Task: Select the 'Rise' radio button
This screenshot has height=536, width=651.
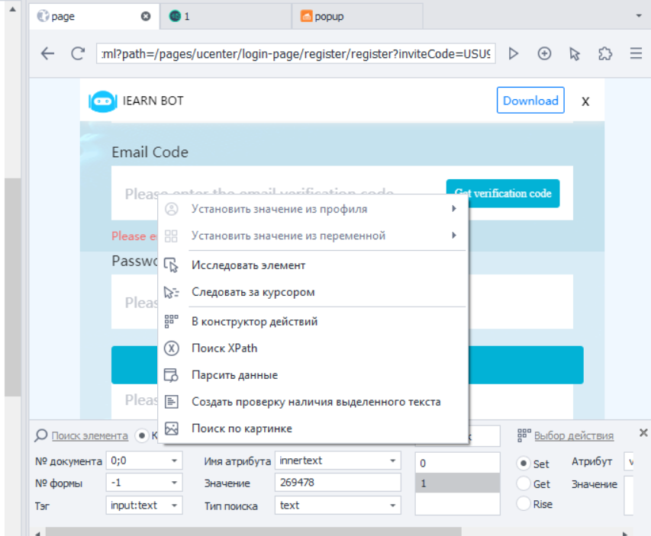Action: coord(524,504)
